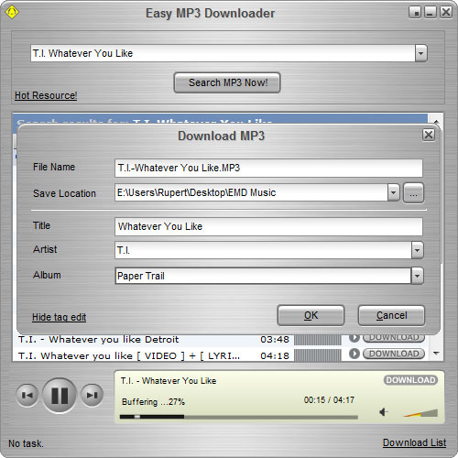Expand the Save Location dropdown

click(x=394, y=192)
